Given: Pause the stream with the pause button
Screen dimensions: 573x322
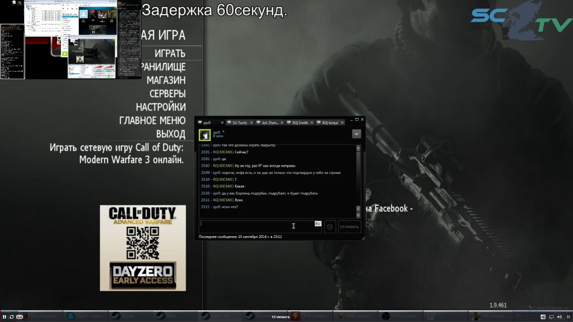Looking at the screenshot, I should 4,317.
